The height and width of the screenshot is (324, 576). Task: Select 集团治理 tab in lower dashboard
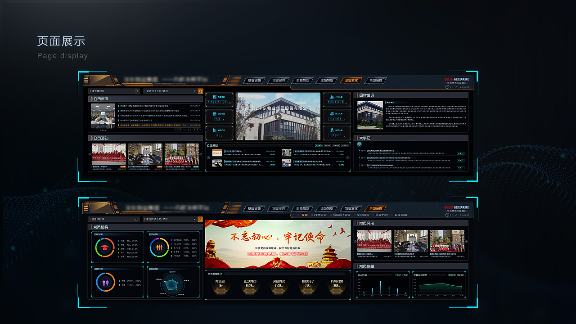click(x=375, y=208)
